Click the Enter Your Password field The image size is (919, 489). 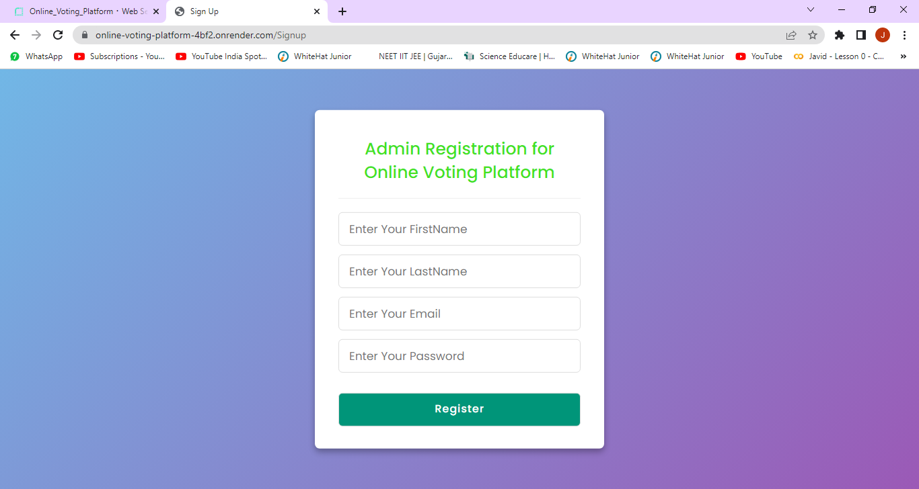[x=459, y=355]
